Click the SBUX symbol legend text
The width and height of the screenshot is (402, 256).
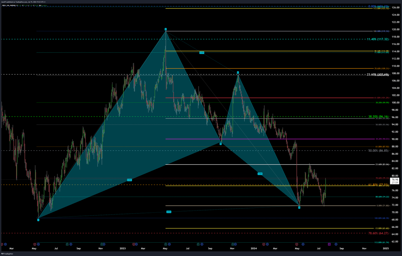(8, 6)
